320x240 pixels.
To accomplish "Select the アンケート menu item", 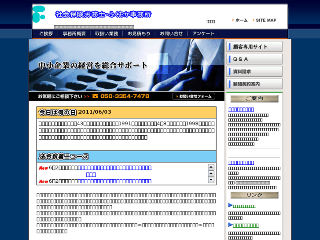I will coord(203,34).
